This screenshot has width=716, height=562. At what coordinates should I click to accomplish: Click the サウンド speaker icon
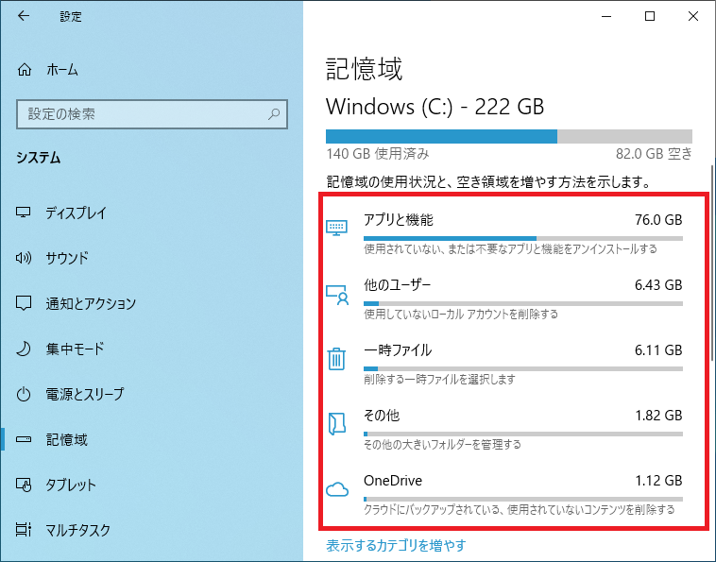tap(24, 258)
